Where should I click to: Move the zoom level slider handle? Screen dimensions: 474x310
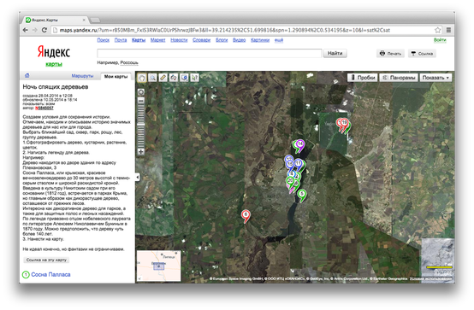(141, 125)
